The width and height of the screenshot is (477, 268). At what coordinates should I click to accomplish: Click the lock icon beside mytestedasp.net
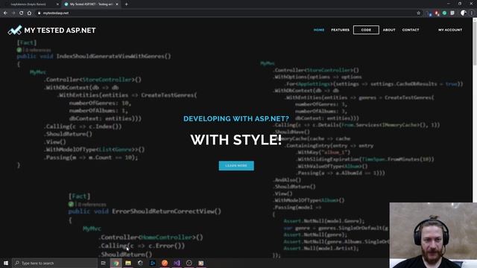point(40,13)
